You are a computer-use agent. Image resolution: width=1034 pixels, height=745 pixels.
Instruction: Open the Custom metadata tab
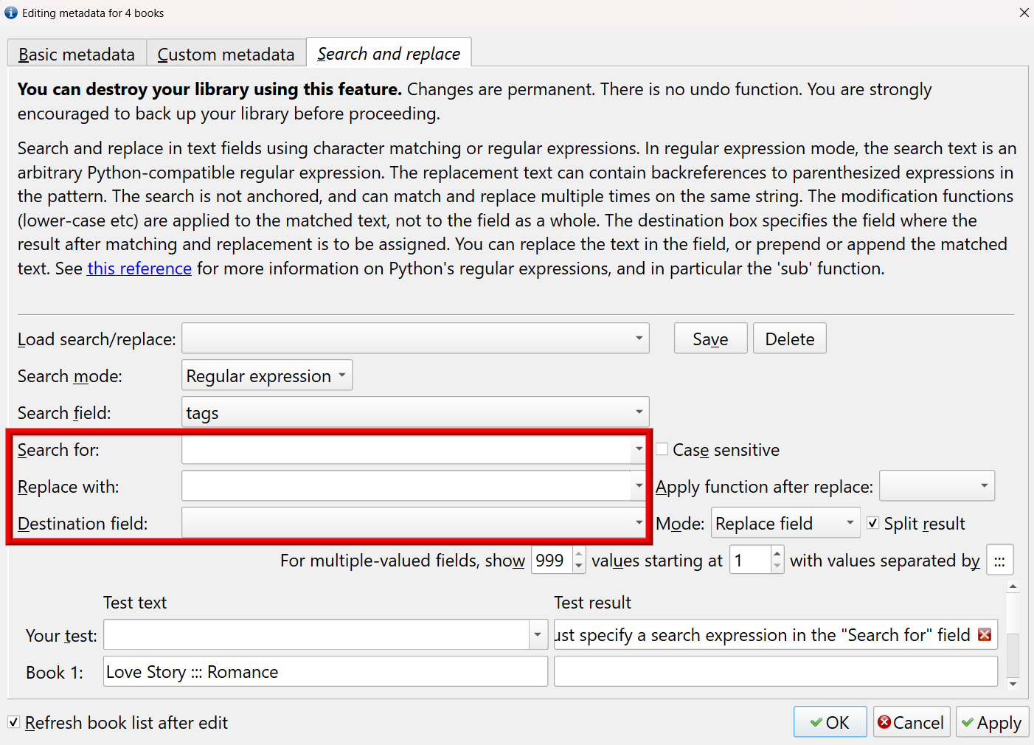(x=226, y=55)
